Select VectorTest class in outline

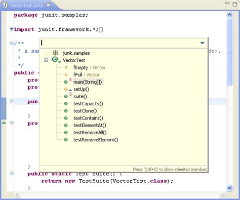74,60
